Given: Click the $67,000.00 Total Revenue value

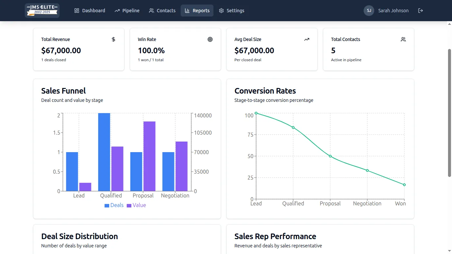Looking at the screenshot, I should point(61,51).
